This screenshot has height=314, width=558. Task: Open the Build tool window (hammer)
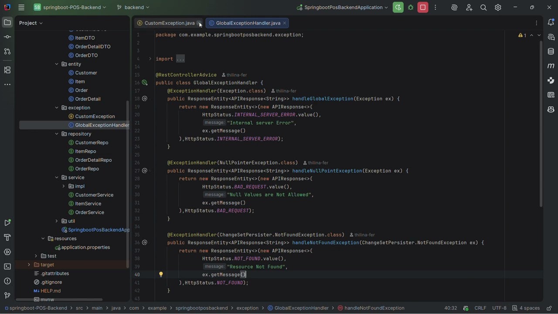[7, 237]
